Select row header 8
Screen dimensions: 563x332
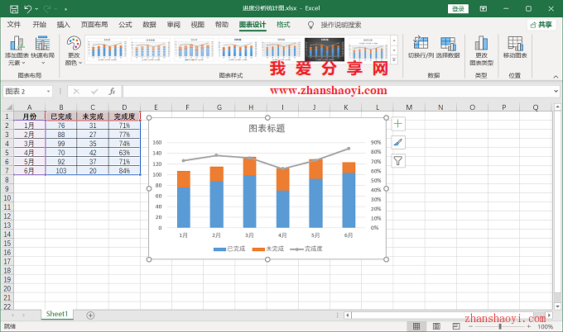[x=7, y=180]
